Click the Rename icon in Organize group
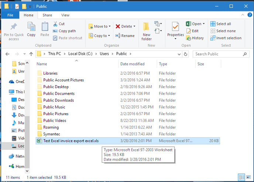254x182 pixels. (x=118, y=36)
